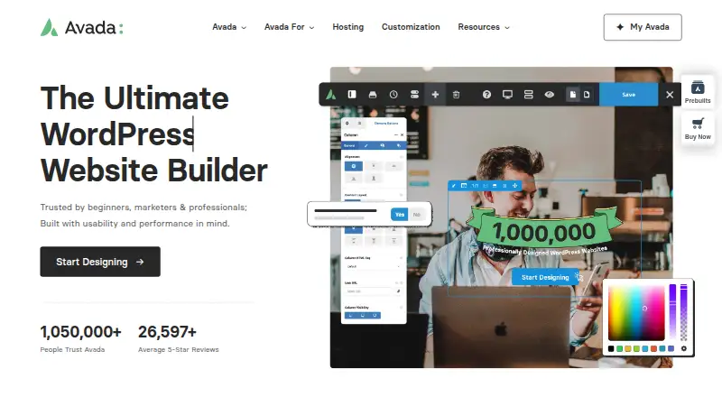The height and width of the screenshot is (397, 722).
Task: Click the move arrows icon in the blue element toolbar
Action: click(515, 186)
